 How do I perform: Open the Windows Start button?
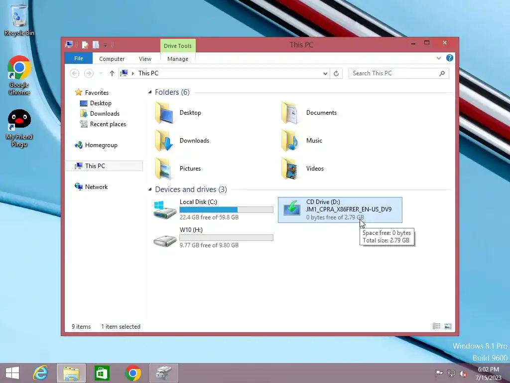(12, 373)
